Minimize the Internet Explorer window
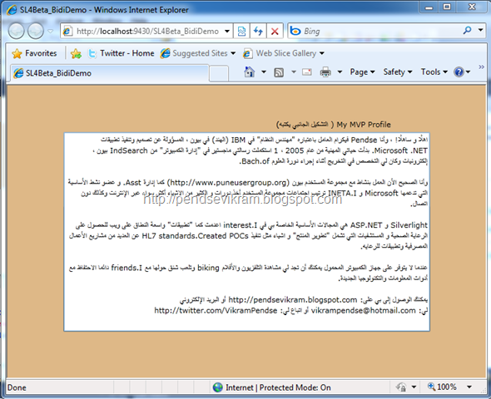This screenshot has height=399, width=491. click(429, 7)
